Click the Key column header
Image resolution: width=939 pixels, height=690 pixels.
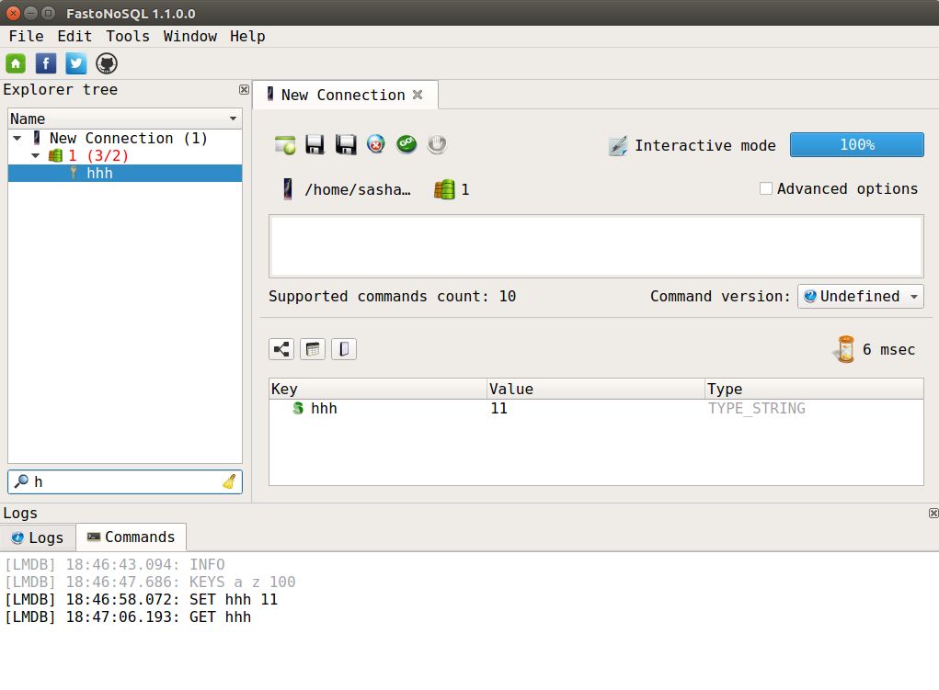pos(378,389)
